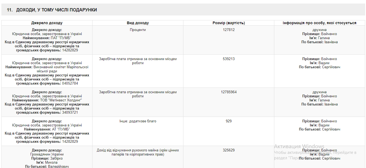Click the "Вид доходу" column header
366x168 pixels.
click(x=138, y=23)
